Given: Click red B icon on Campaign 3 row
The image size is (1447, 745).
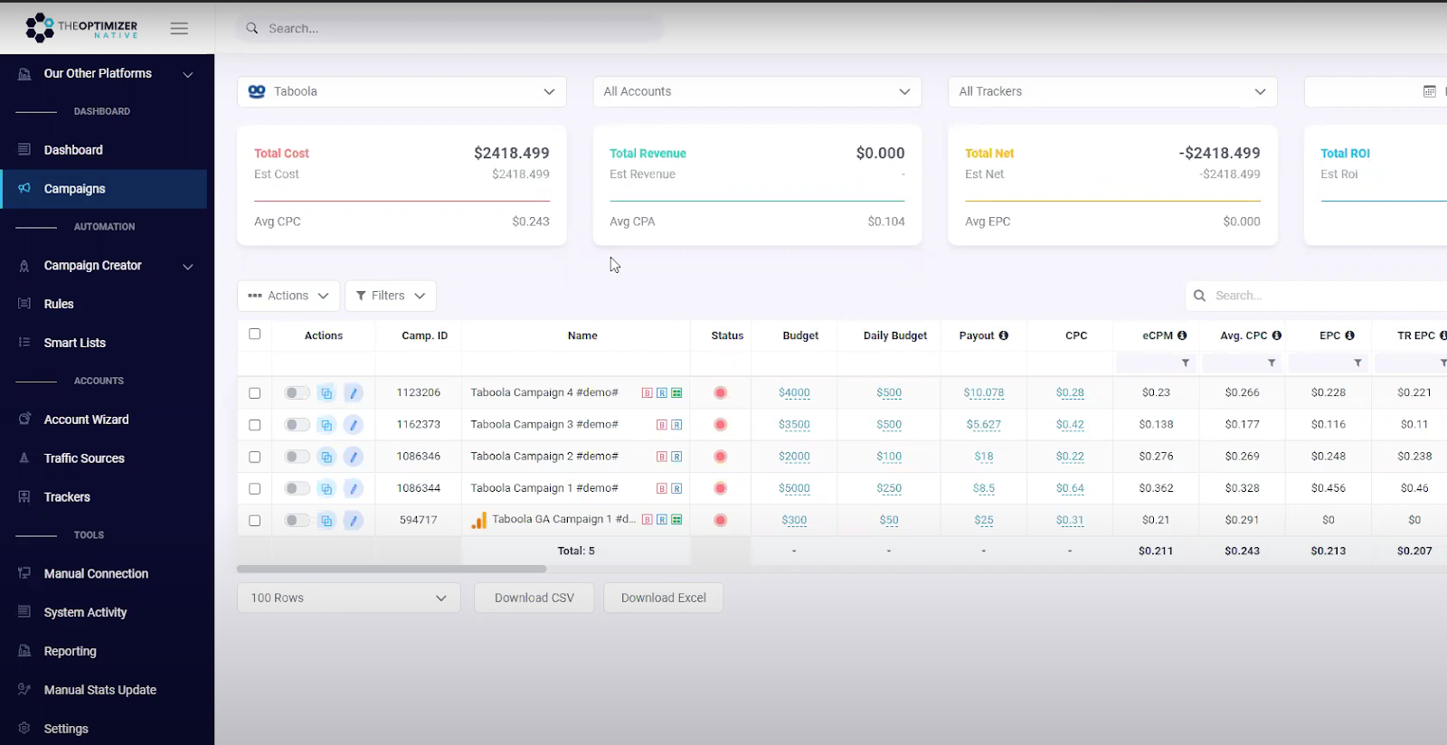Looking at the screenshot, I should [662, 425].
